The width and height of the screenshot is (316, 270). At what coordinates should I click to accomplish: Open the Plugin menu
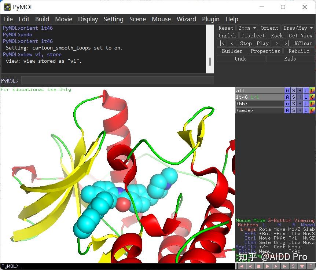pyautogui.click(x=210, y=19)
